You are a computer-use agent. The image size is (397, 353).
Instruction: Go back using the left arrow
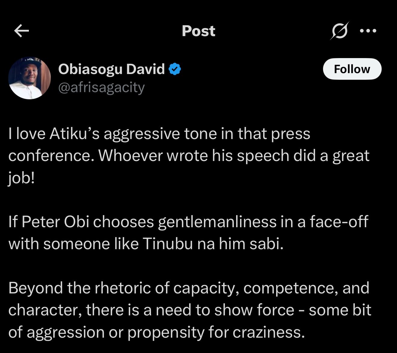coord(21,31)
